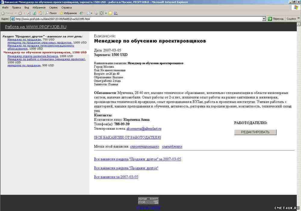Expand the address bar history dropdown
Screen dimensions: 301x211
pyautogui.click(x=264, y=19)
